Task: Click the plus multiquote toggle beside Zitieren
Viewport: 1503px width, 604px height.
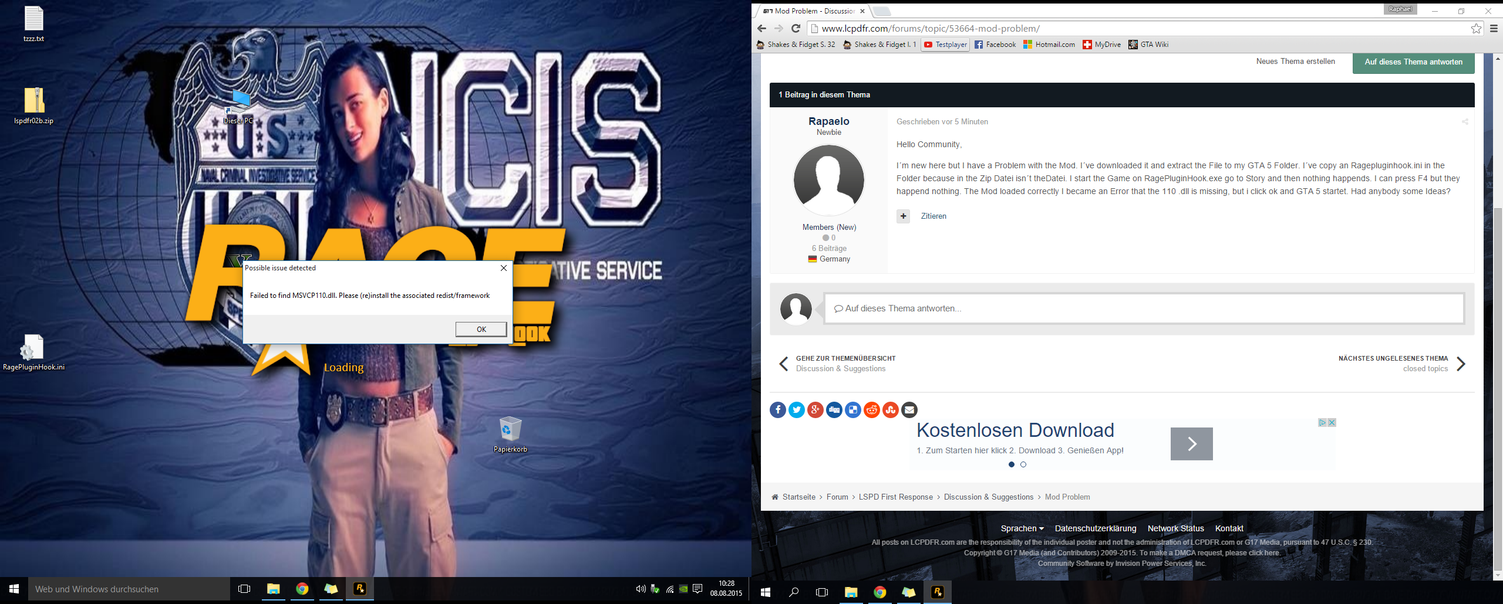Action: click(903, 216)
